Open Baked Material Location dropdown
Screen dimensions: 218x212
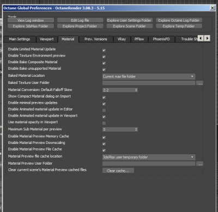[x=149, y=76]
